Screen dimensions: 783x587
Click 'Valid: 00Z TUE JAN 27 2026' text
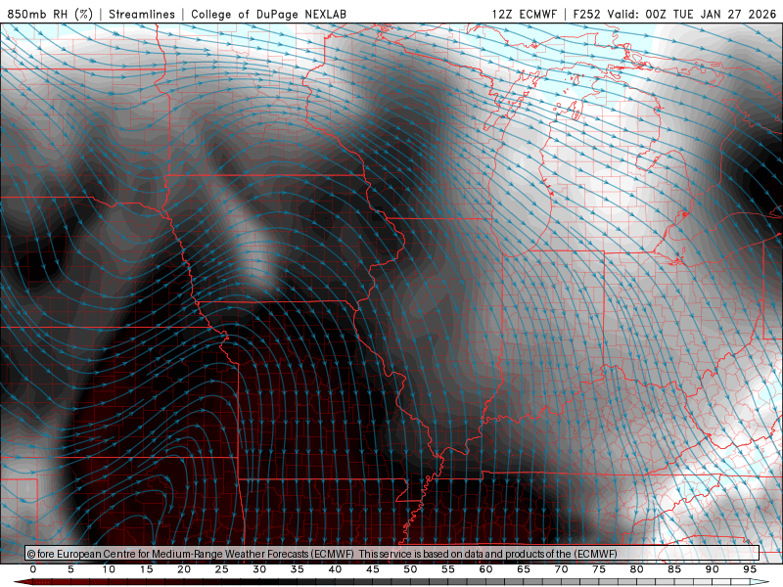tap(692, 14)
